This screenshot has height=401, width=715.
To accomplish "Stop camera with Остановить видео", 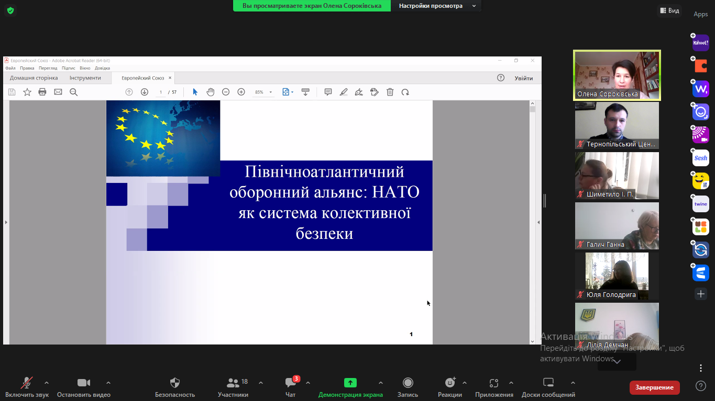I will (84, 387).
